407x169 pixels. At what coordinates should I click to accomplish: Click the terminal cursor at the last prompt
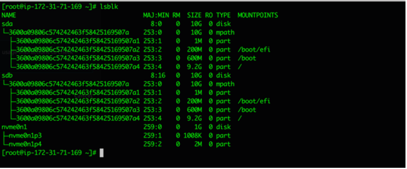point(101,153)
